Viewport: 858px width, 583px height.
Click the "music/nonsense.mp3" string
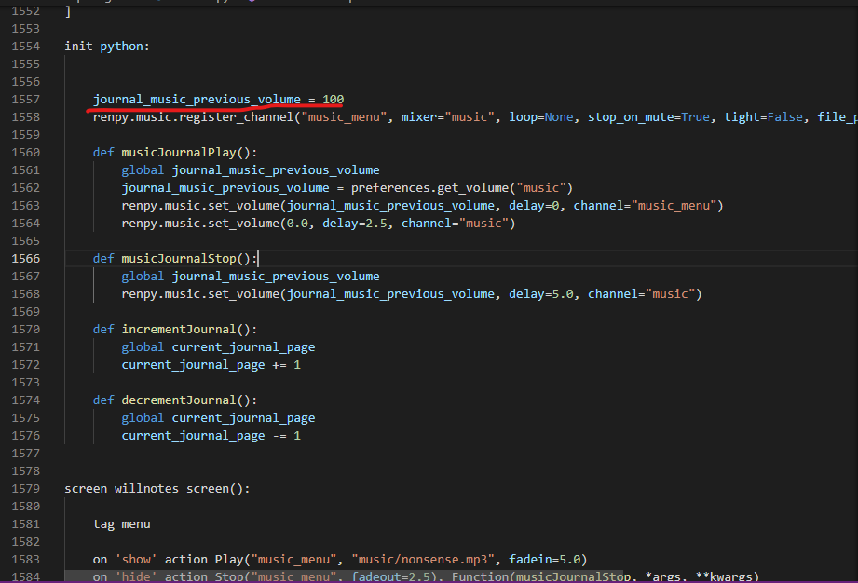[422, 559]
